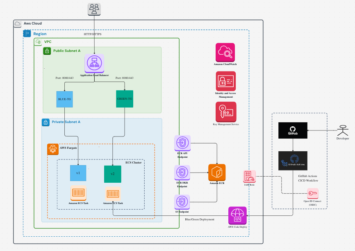Select the Amazon CloudWatch icon

[x=225, y=52]
